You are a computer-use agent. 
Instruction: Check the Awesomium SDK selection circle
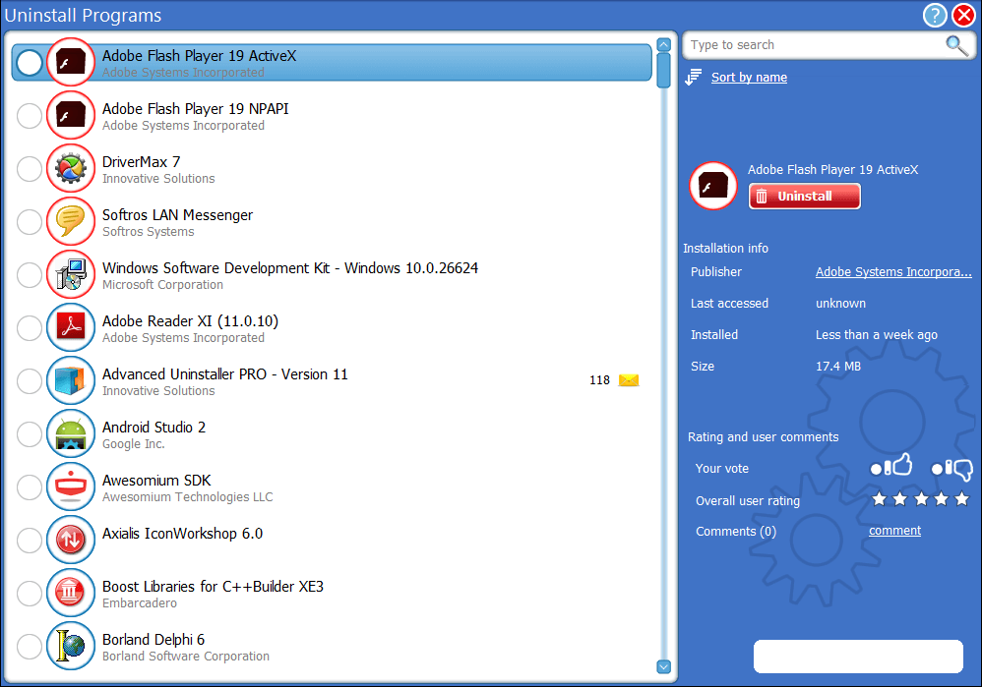(x=30, y=487)
